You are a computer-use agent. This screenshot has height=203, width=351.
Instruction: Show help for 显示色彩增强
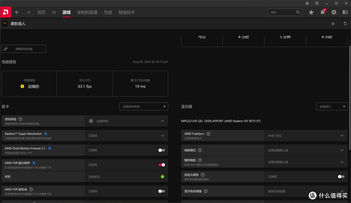coord(205,191)
